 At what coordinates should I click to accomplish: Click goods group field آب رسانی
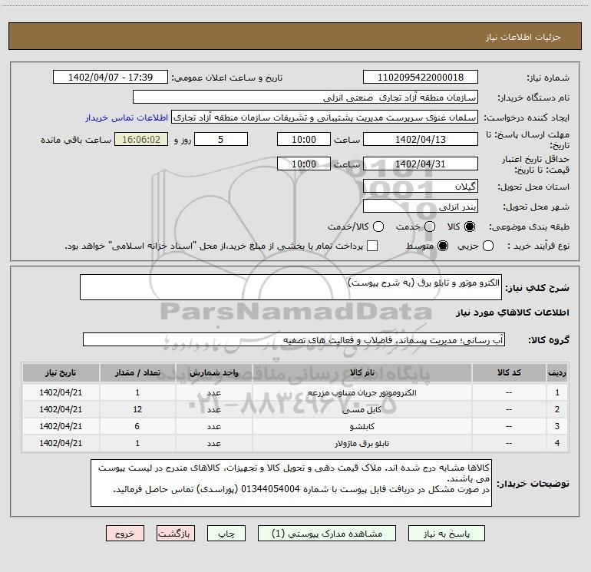click(294, 339)
